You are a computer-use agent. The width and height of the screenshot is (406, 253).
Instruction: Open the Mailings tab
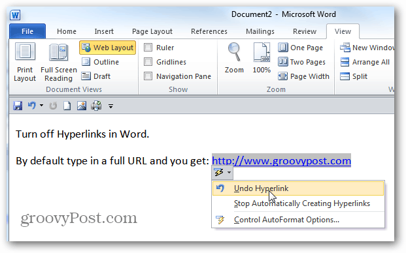point(260,31)
